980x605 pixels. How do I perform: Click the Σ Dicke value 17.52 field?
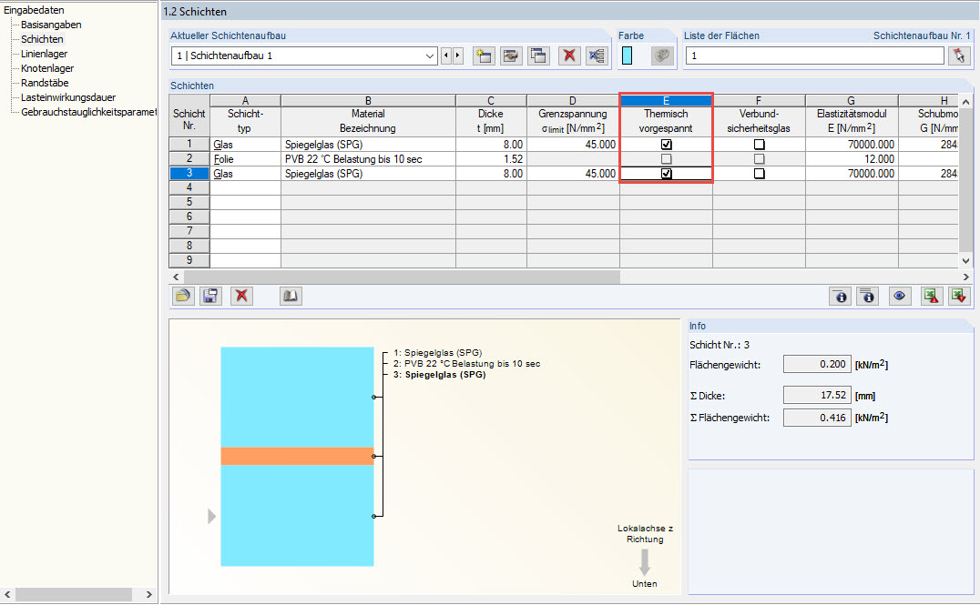[817, 395]
